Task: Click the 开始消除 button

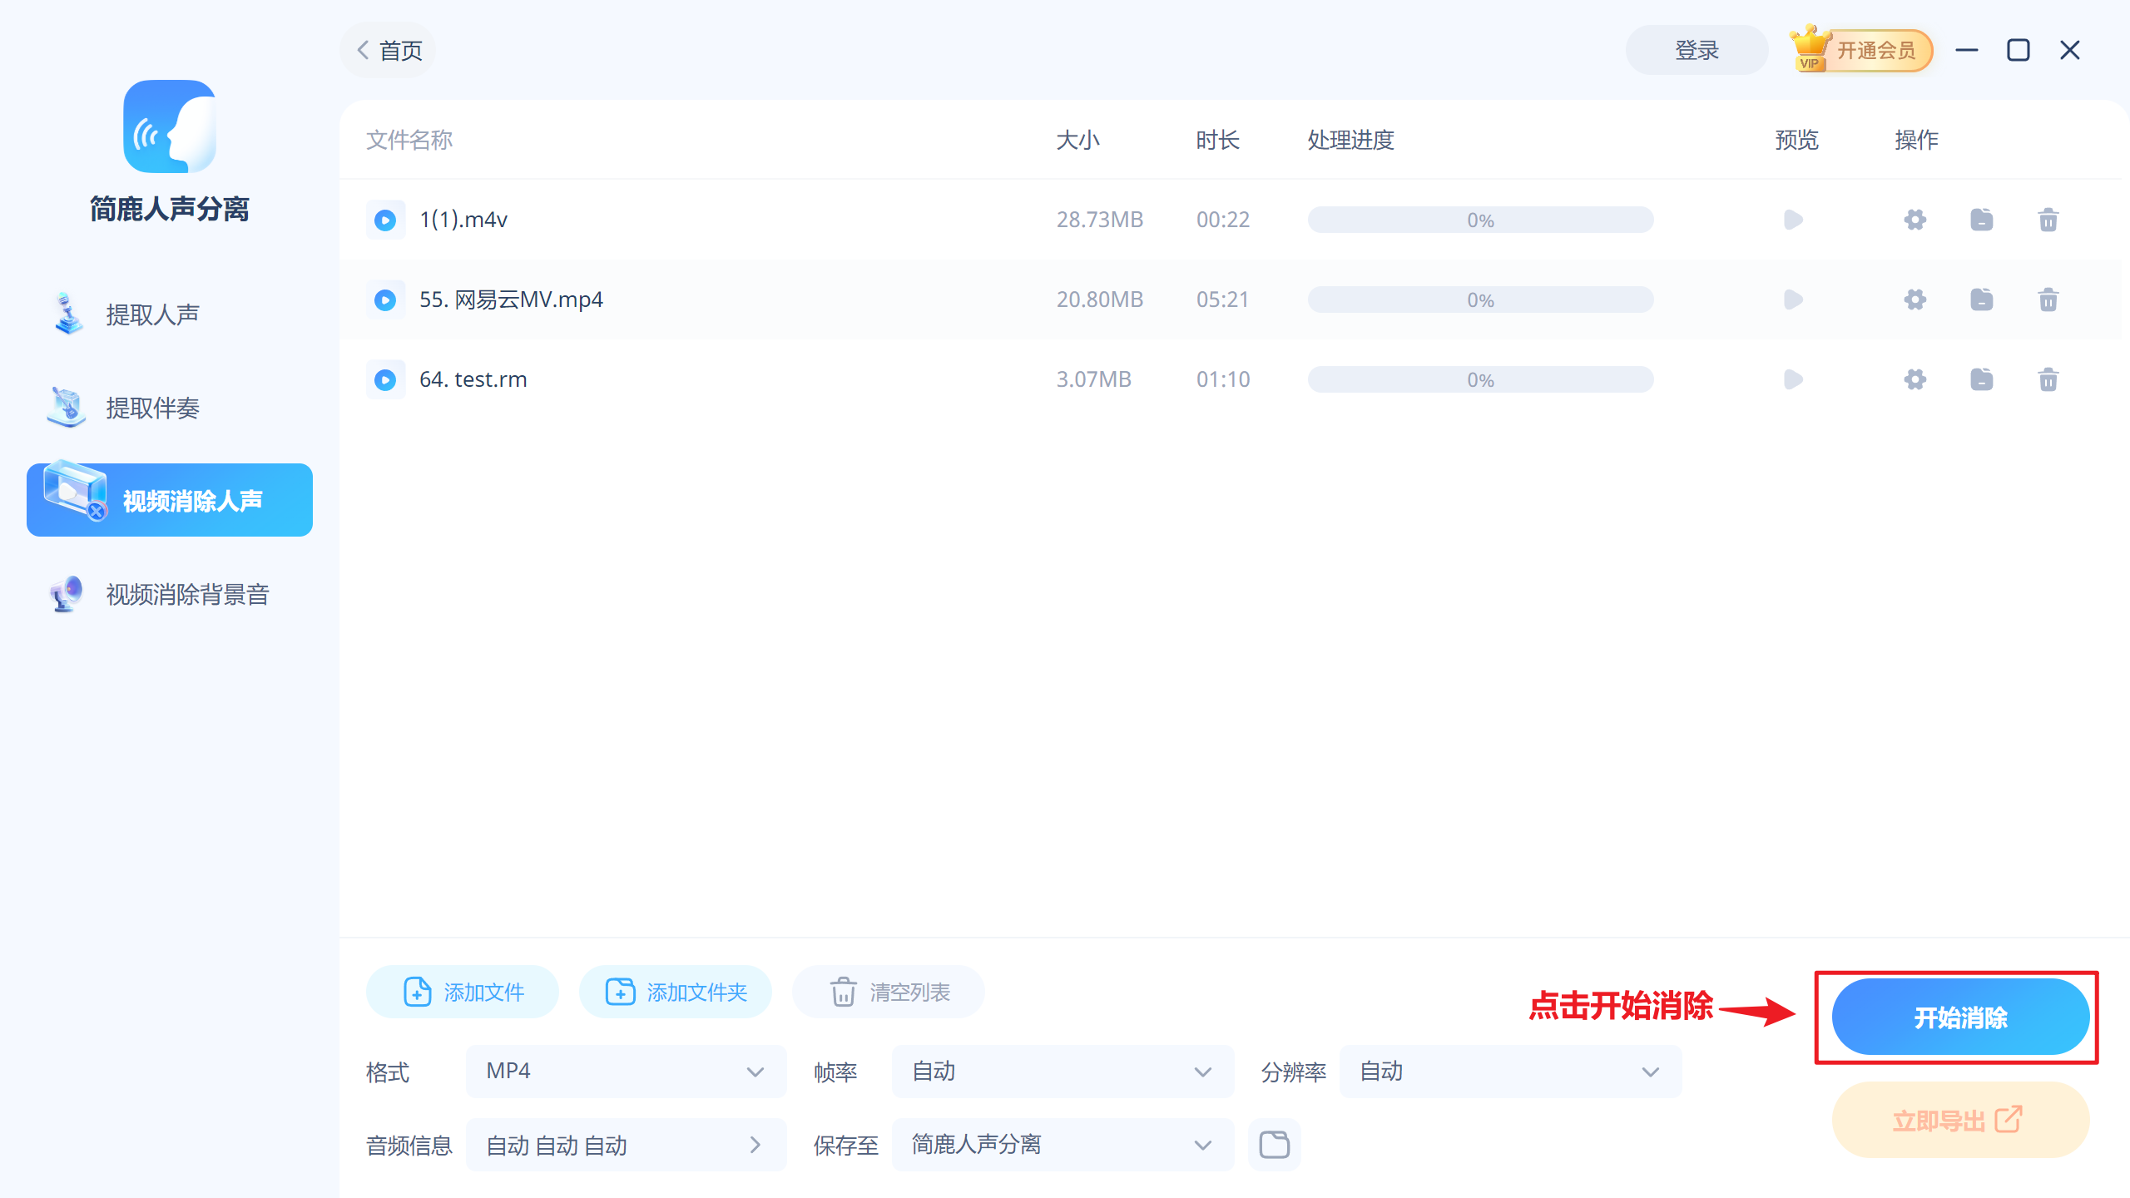Action: click(1959, 1017)
